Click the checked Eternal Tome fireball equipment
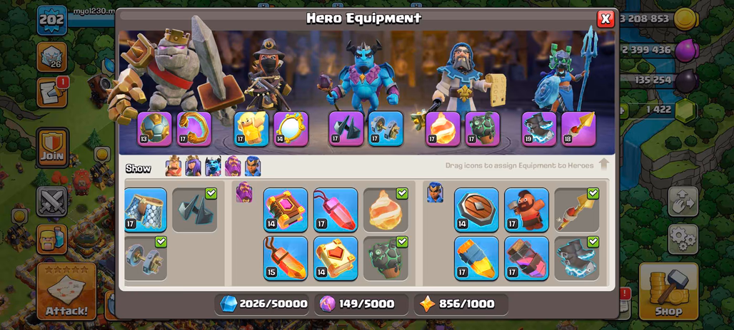The height and width of the screenshot is (330, 734). click(x=386, y=210)
